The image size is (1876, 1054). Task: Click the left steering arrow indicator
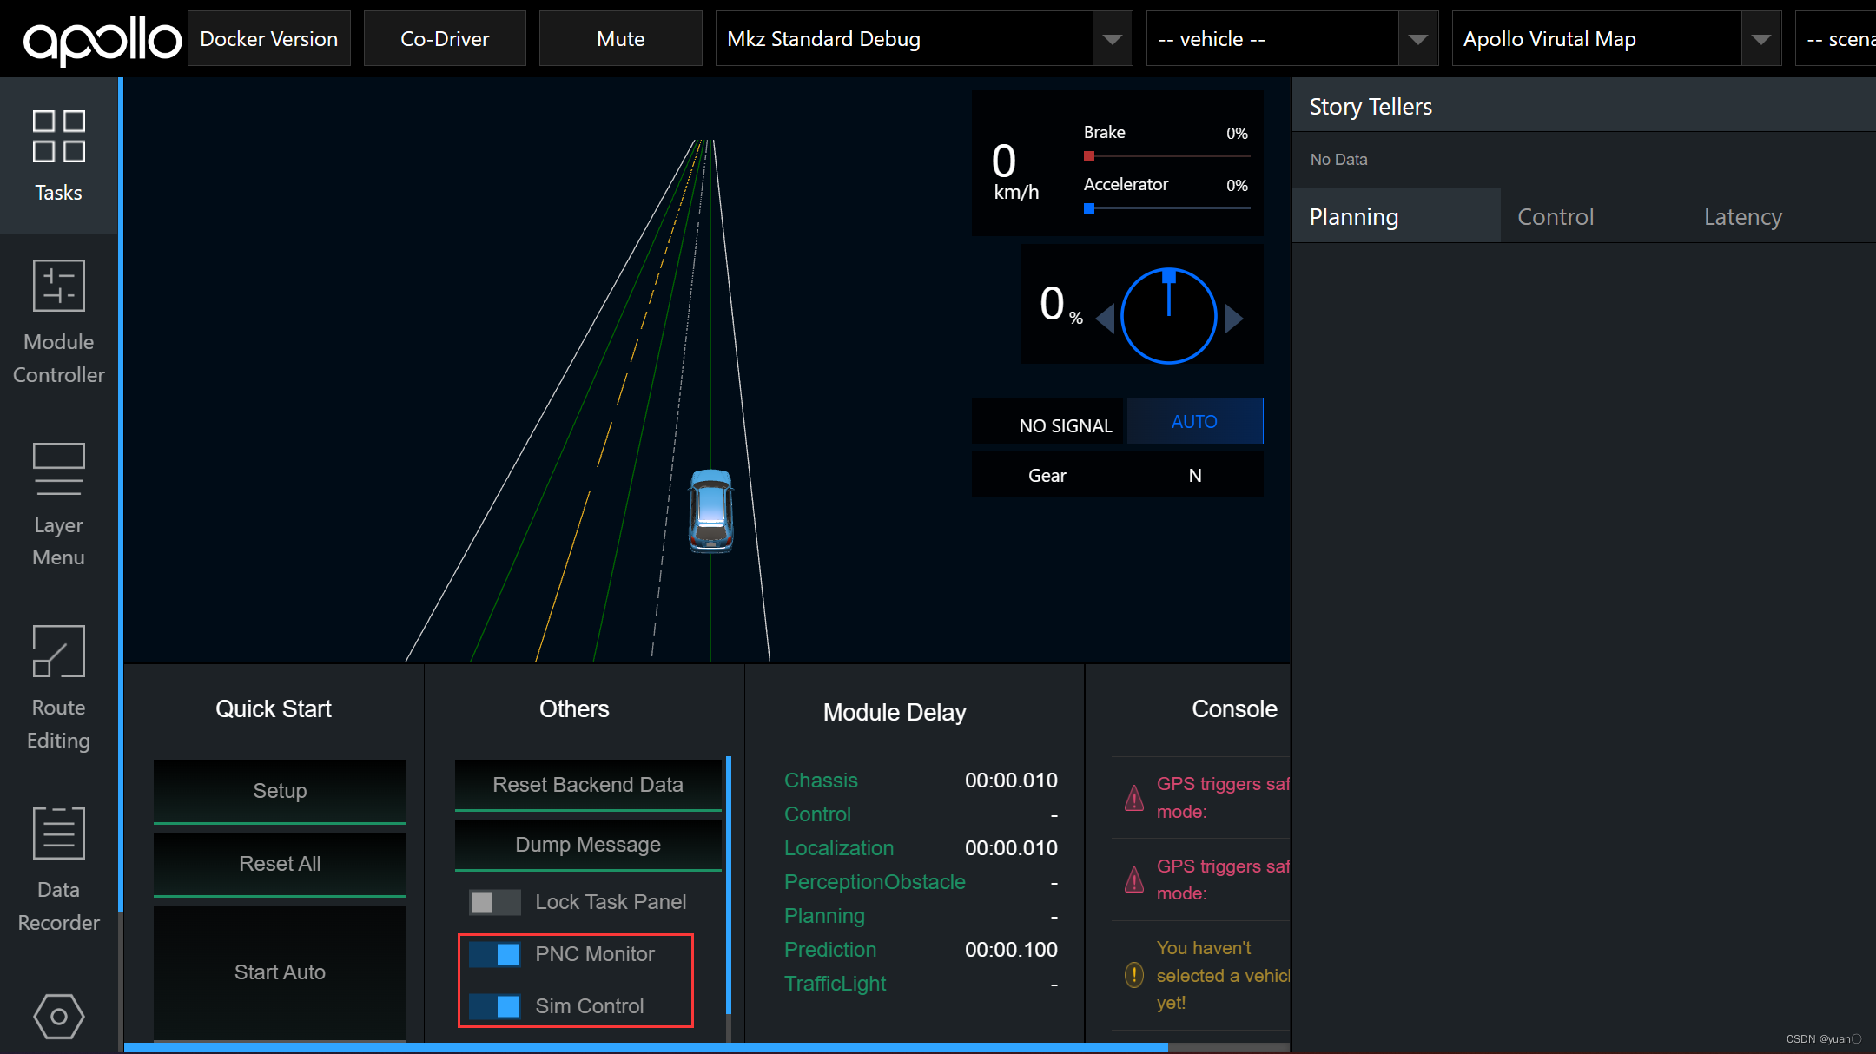click(x=1106, y=319)
